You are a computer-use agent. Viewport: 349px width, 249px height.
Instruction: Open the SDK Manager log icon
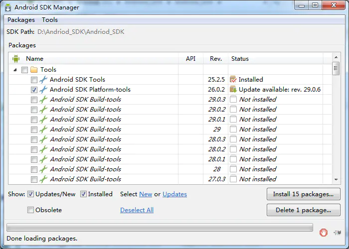[x=337, y=233]
